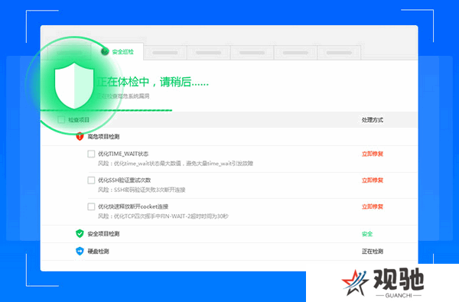Click the 安全巡检 tab icon
459x302 pixels.
(x=105, y=52)
